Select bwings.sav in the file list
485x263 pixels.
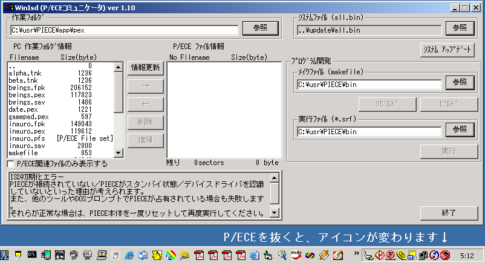point(61,102)
